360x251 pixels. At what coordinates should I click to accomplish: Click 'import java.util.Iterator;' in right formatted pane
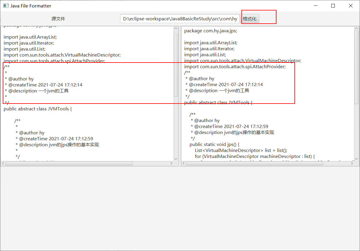point(209,48)
